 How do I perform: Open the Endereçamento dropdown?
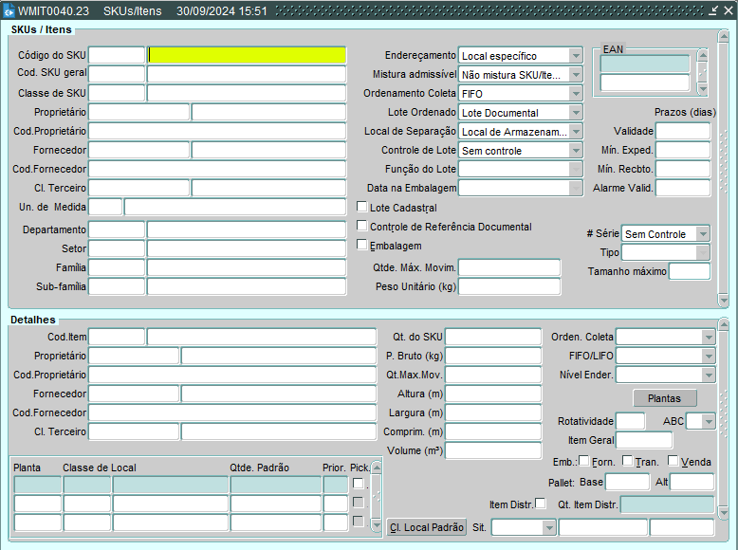(x=575, y=56)
